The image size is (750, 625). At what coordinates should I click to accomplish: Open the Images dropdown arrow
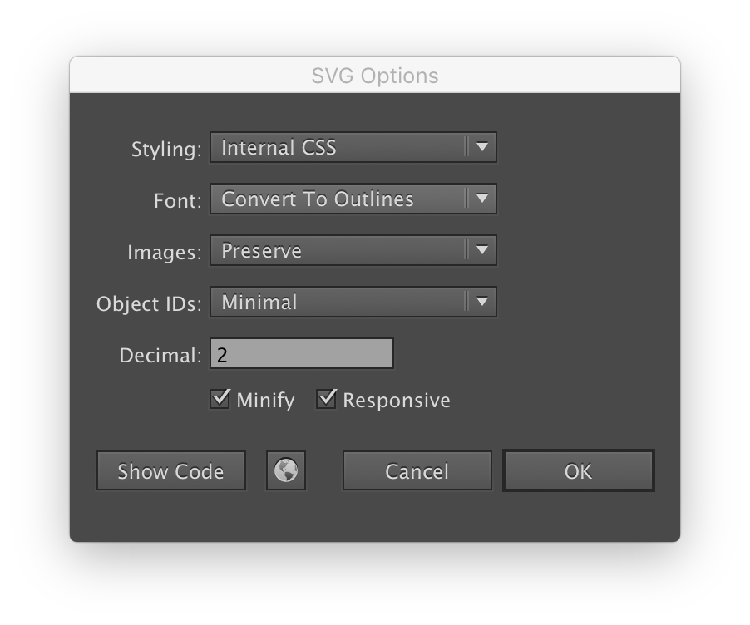point(482,250)
